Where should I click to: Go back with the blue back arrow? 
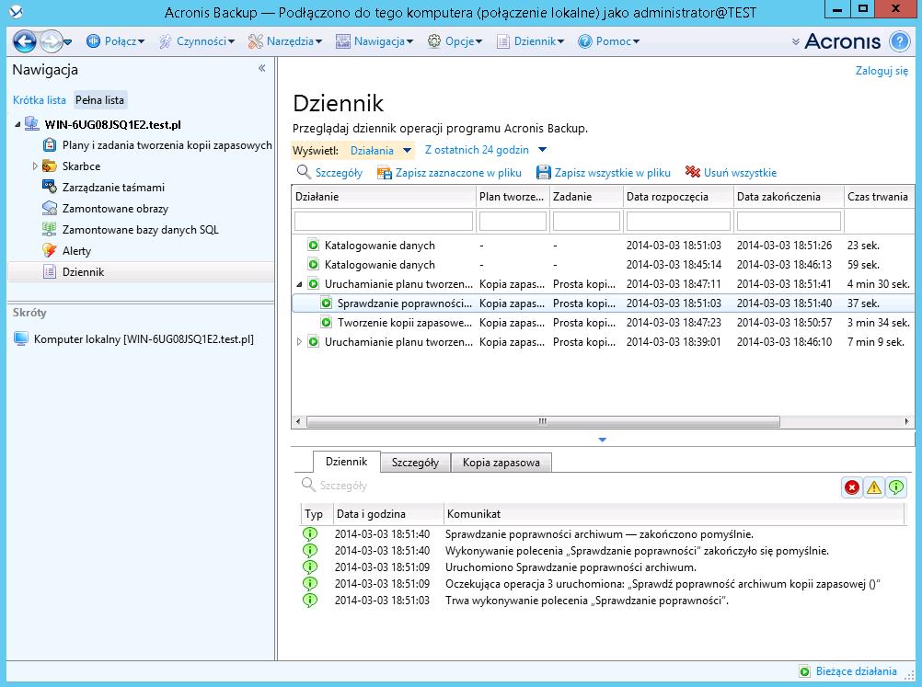click(x=25, y=41)
